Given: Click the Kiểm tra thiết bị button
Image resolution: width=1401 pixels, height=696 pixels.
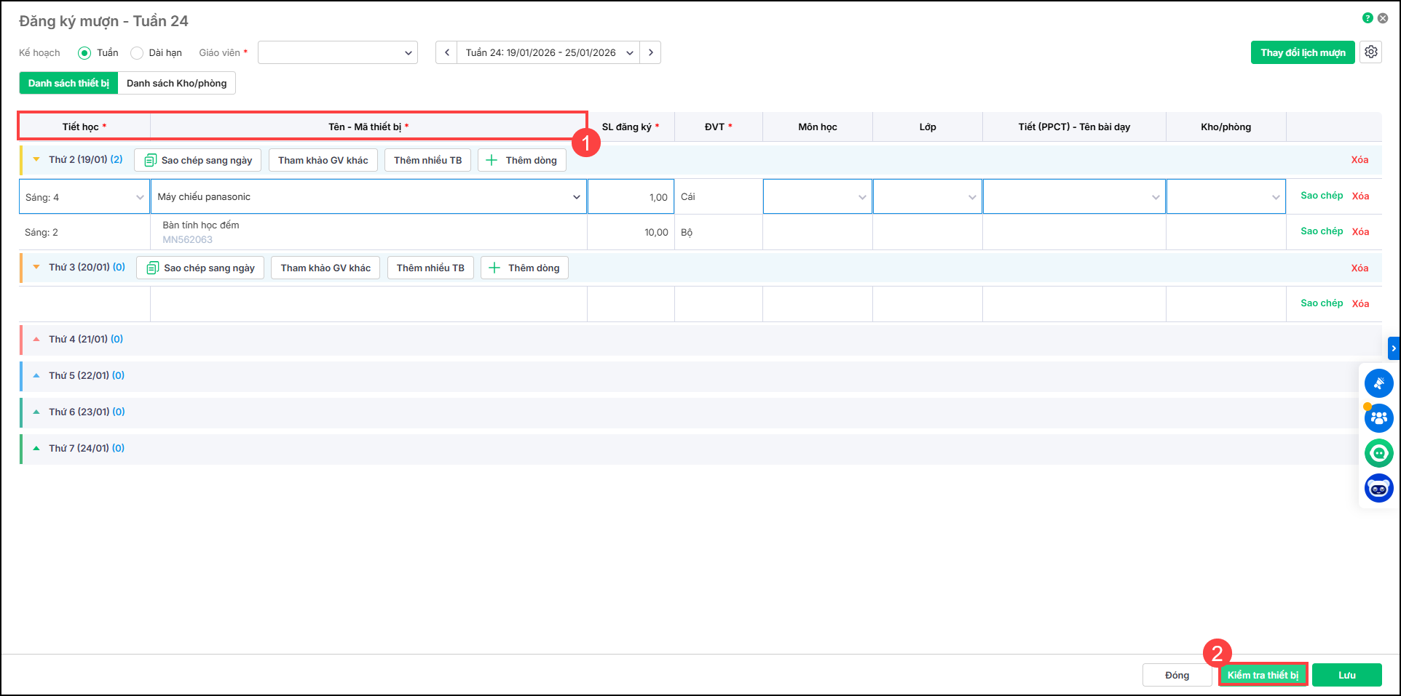Looking at the screenshot, I should point(1263,675).
